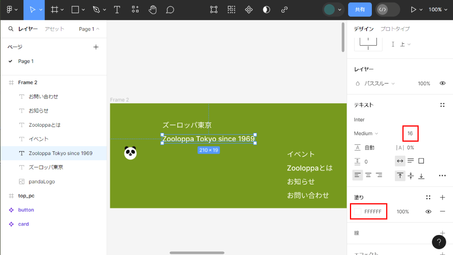
Task: Set fixed size text resizing
Action: tap(421, 161)
